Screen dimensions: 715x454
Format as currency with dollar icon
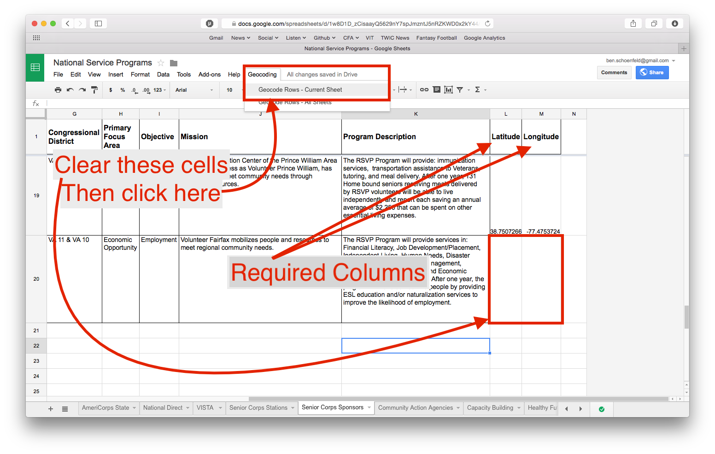point(111,90)
